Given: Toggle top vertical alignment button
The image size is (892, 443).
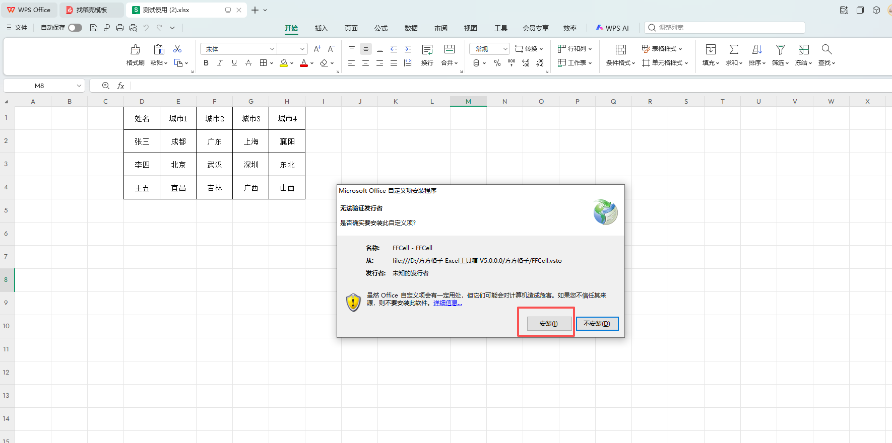Looking at the screenshot, I should (x=352, y=49).
